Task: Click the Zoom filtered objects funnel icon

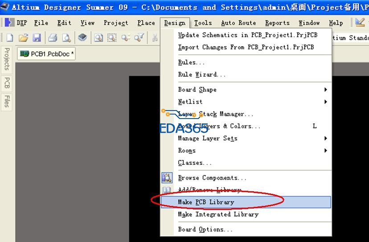Action: click(139, 37)
